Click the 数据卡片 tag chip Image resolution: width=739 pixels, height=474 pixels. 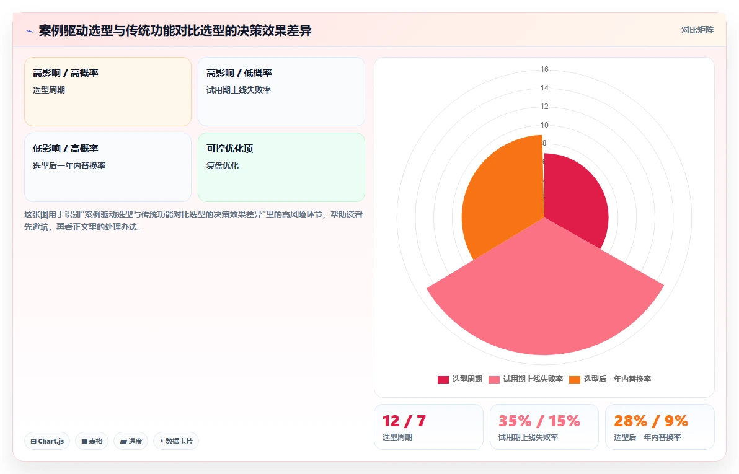point(176,442)
